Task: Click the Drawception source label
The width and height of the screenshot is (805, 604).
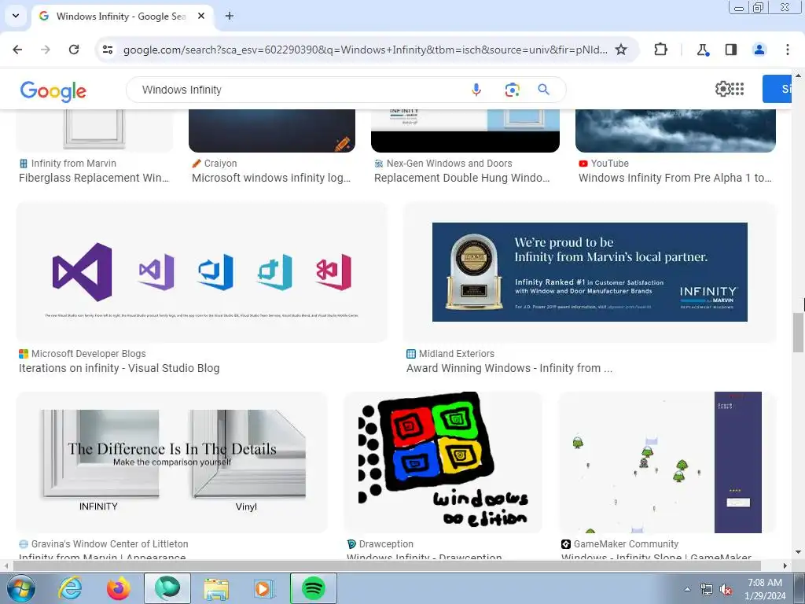Action: pos(386,544)
